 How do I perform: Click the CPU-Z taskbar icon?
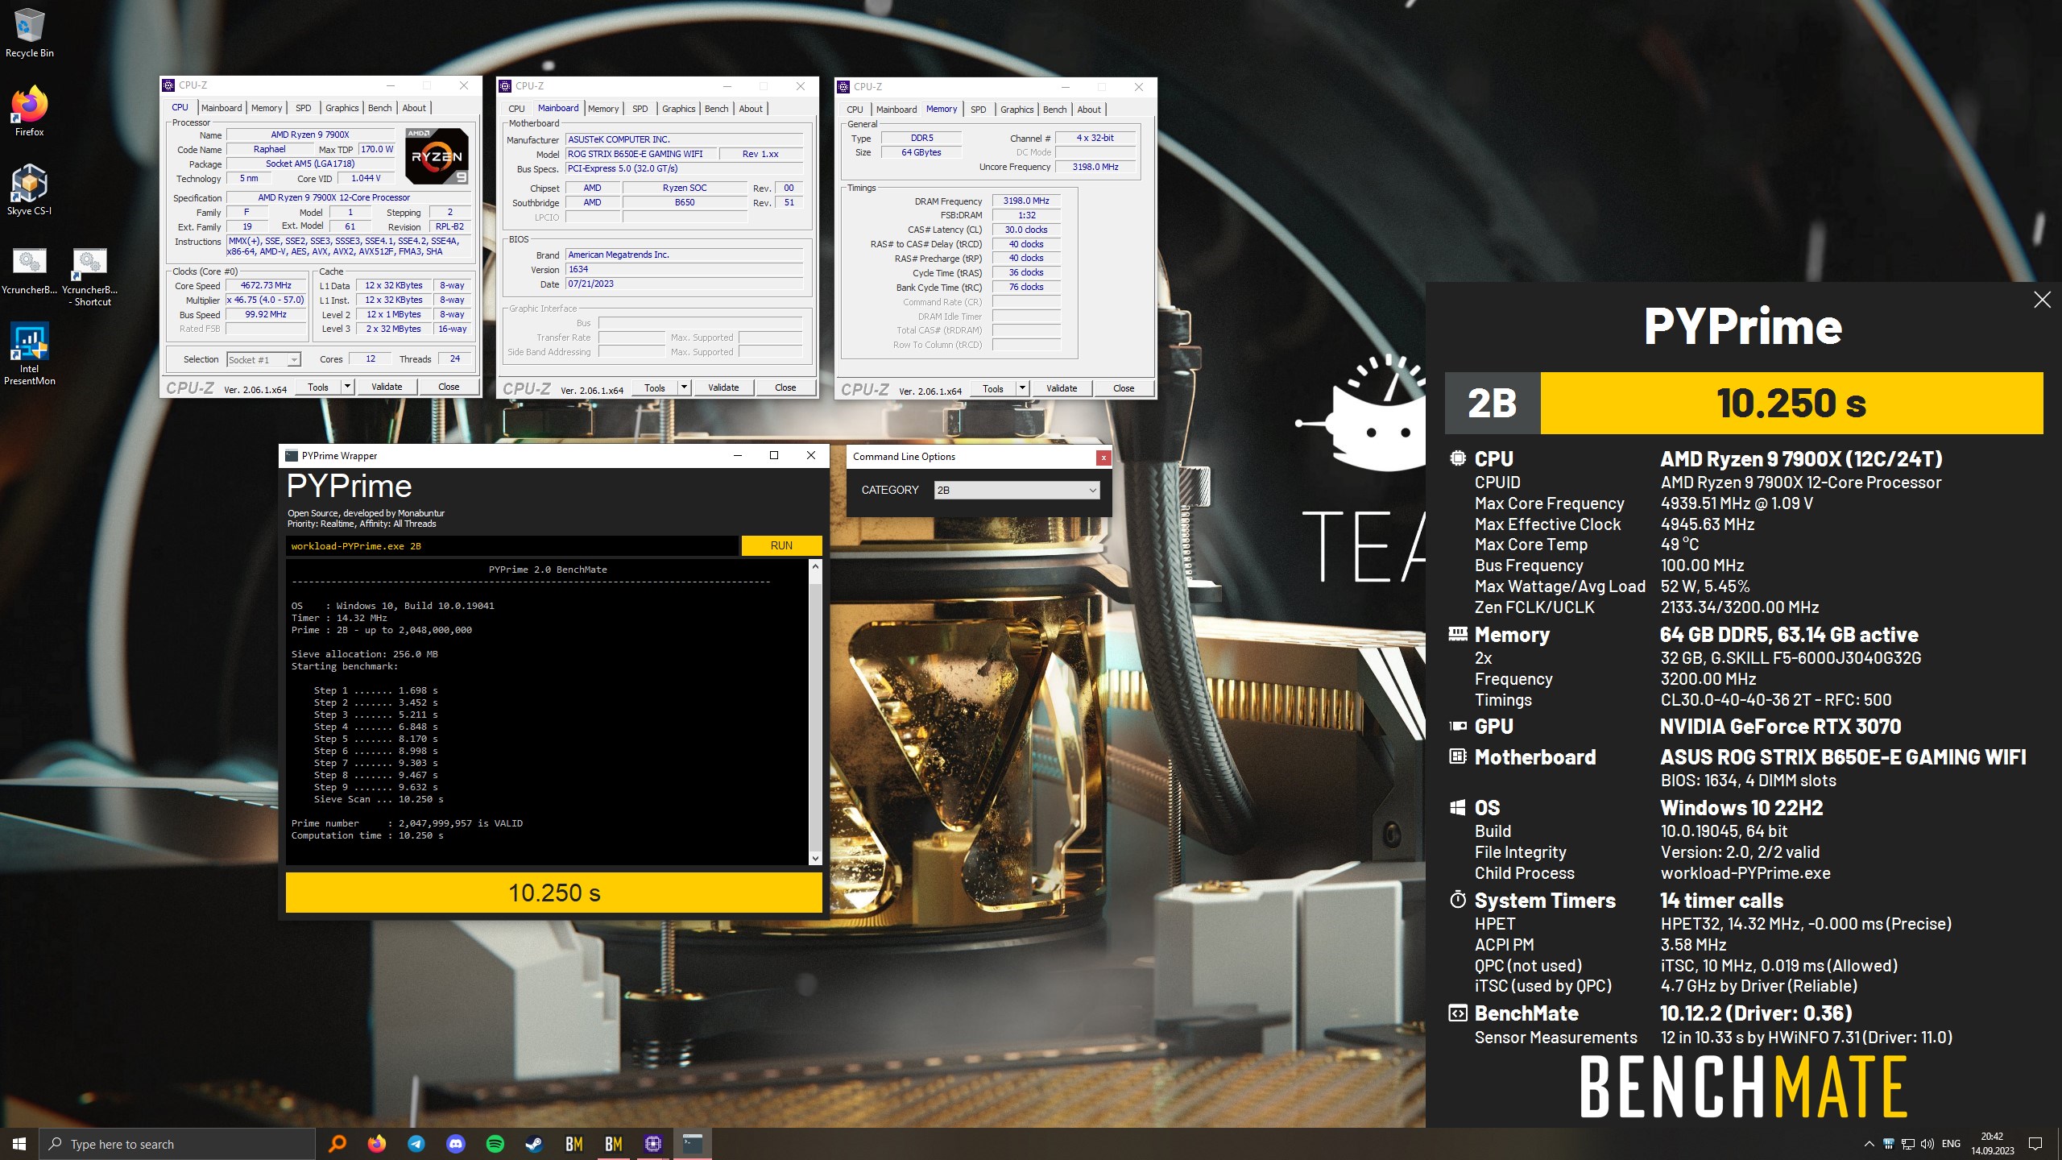pyautogui.click(x=652, y=1144)
